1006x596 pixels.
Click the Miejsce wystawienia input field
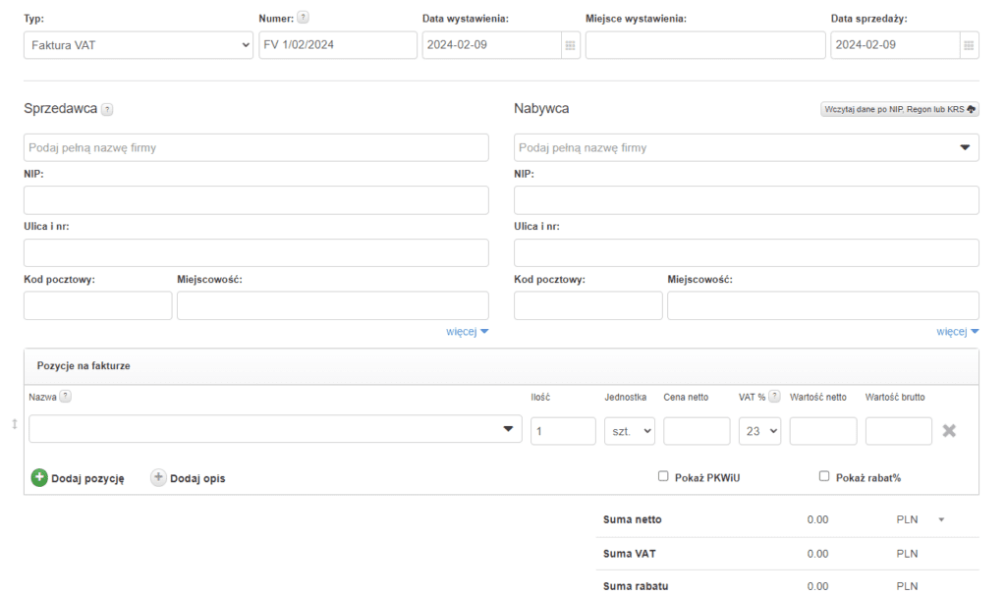pos(704,46)
